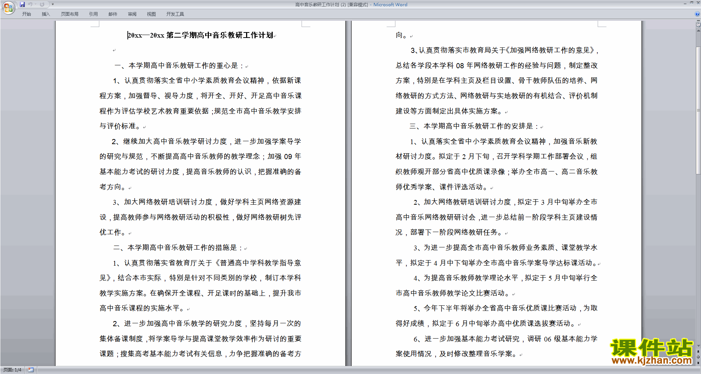Open the Customize Quick Access Toolbar dropdown

[53, 4]
